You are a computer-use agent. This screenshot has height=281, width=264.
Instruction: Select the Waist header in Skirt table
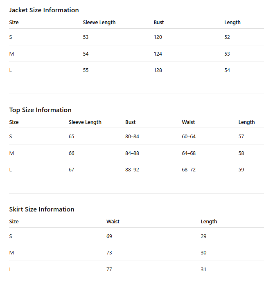113,222
